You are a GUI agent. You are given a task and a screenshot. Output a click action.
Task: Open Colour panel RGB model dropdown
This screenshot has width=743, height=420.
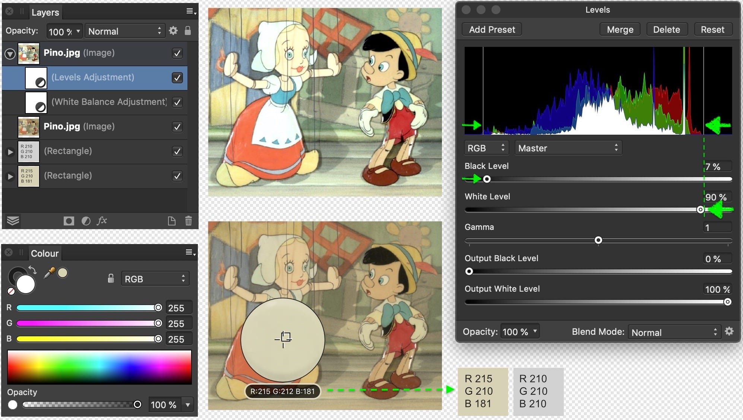[155, 279]
